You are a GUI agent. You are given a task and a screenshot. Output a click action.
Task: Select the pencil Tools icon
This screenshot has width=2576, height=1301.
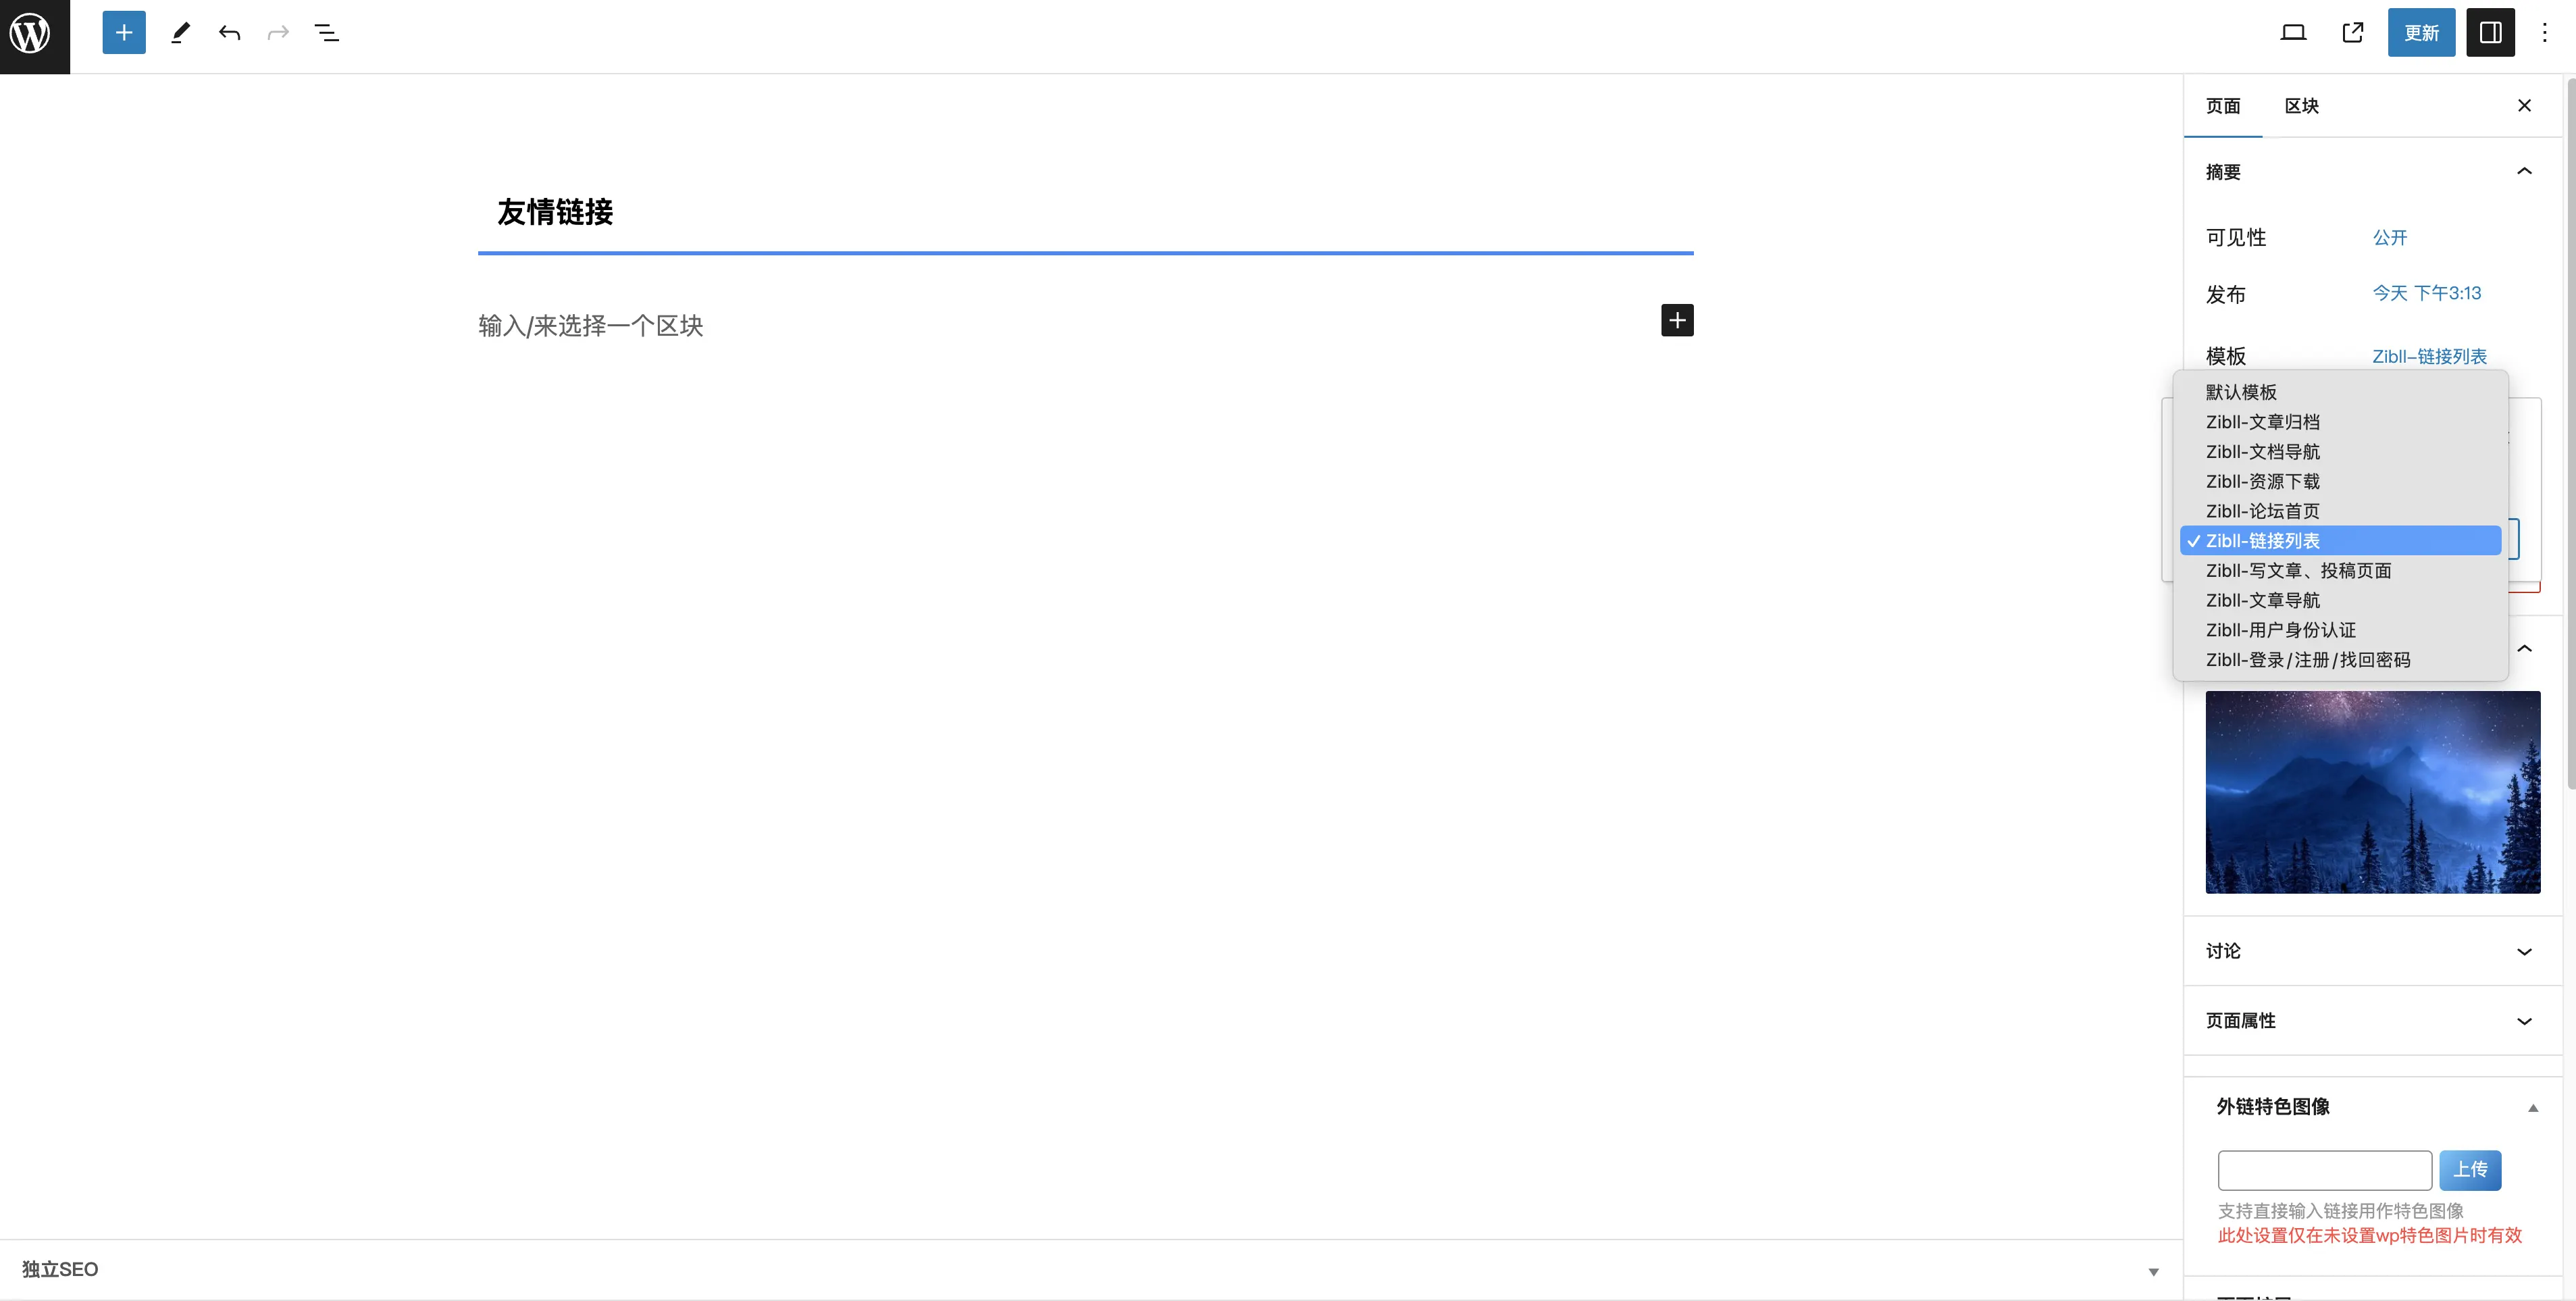(x=180, y=33)
